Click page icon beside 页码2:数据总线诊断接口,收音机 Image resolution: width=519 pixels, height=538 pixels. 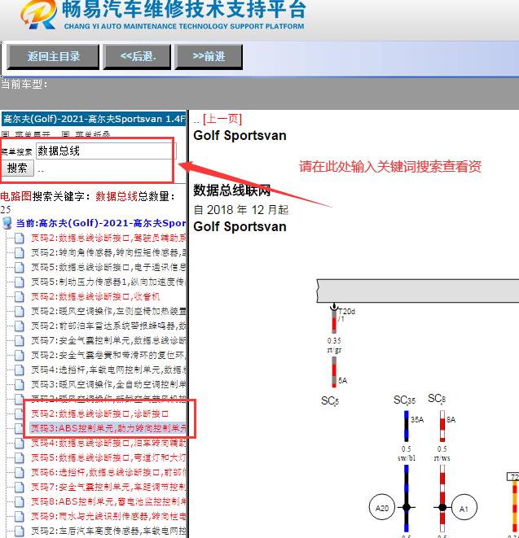pyautogui.click(x=20, y=296)
